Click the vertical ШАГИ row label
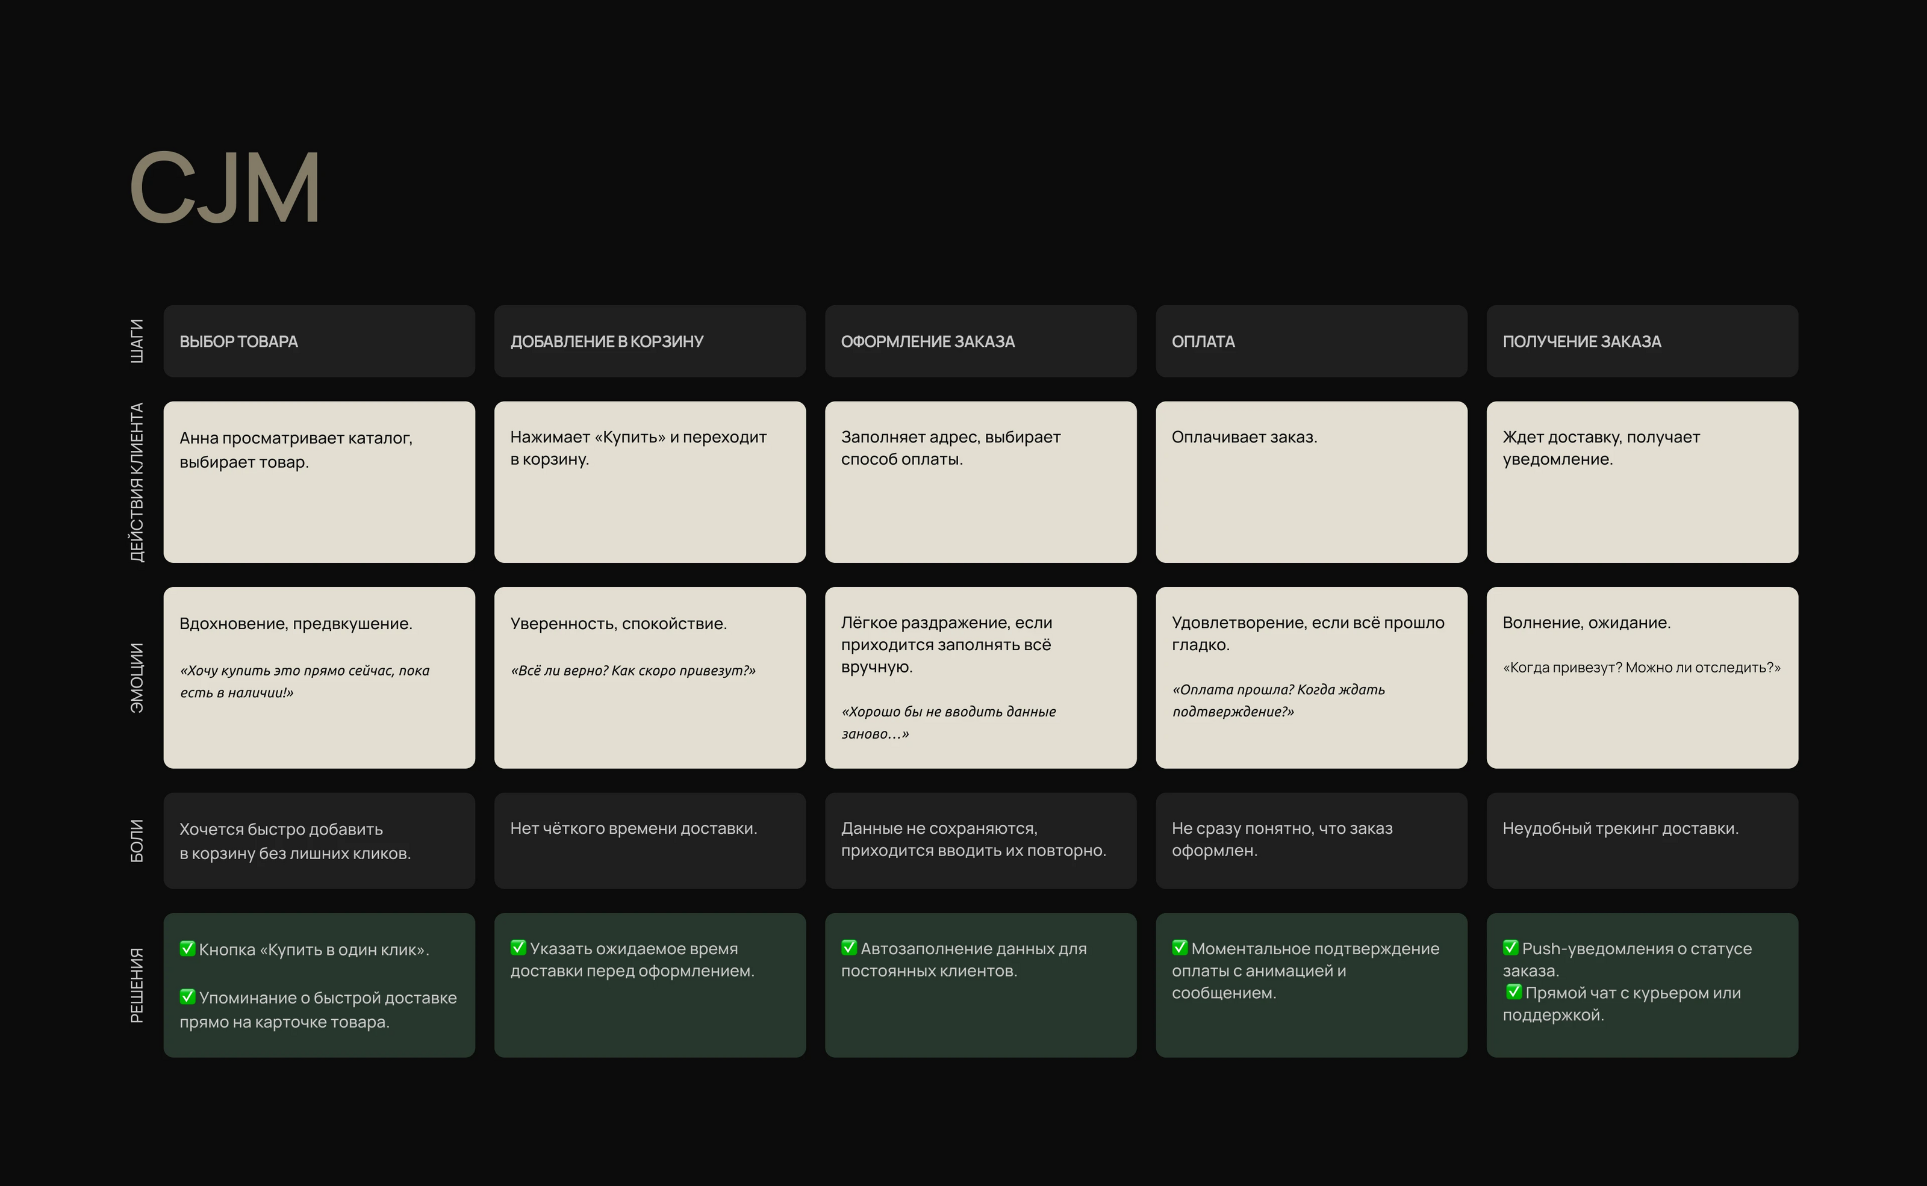The height and width of the screenshot is (1186, 1927). point(137,341)
